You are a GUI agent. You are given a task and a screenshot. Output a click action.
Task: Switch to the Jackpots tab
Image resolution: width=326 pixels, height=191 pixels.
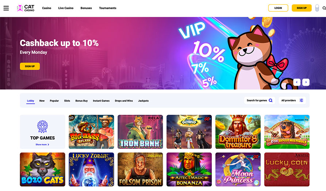(143, 101)
